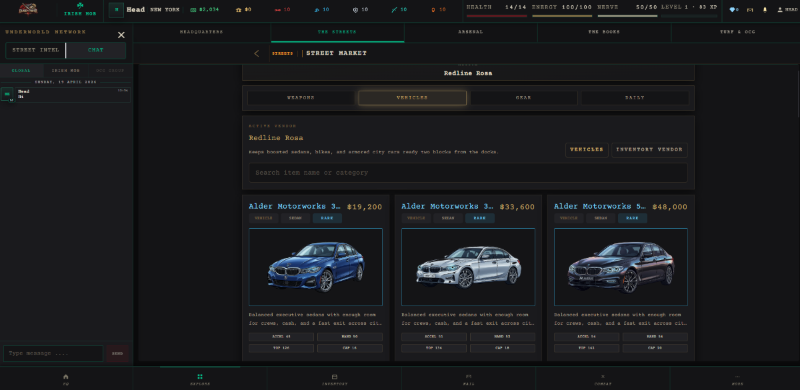Switch to Street Intel toggle

35,51
